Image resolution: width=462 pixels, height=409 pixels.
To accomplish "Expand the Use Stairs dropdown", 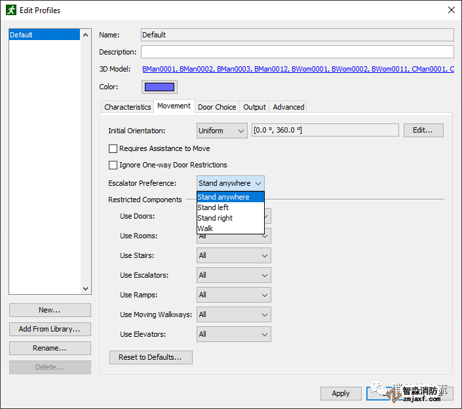I will (x=233, y=255).
